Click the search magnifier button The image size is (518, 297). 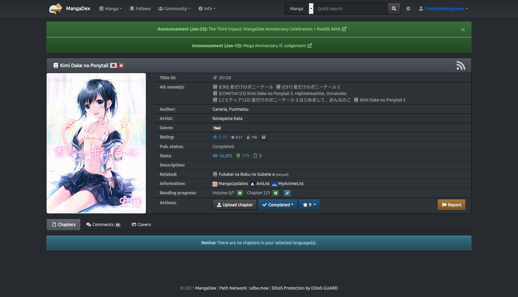(394, 9)
